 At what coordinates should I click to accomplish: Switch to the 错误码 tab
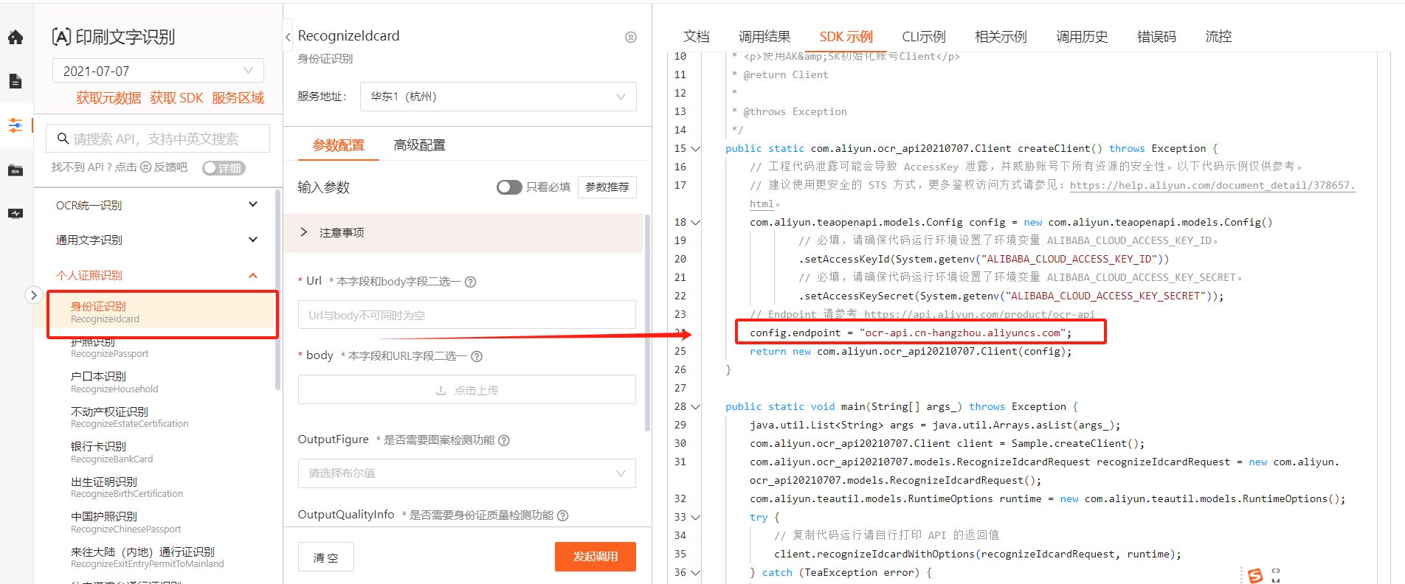(1156, 37)
